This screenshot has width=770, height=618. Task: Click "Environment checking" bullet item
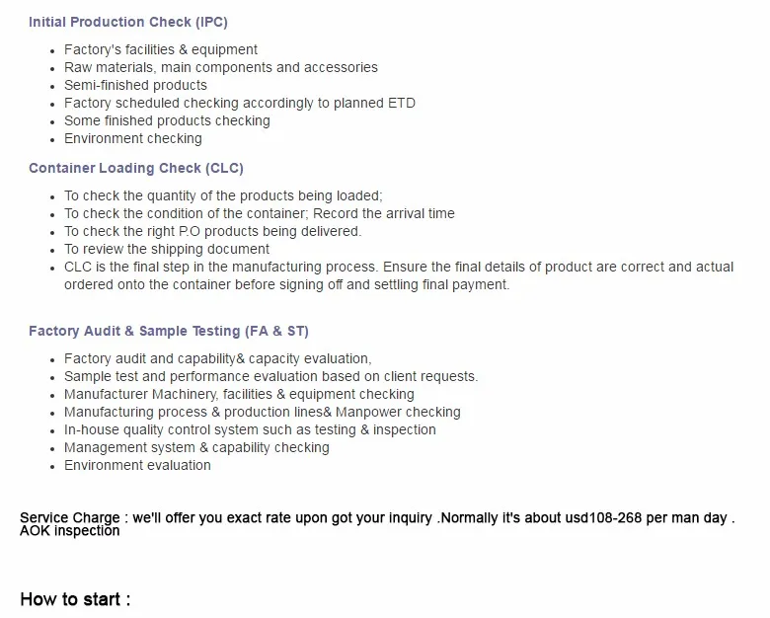pyautogui.click(x=133, y=138)
